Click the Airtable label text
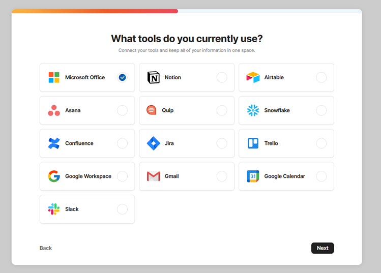This screenshot has width=381, height=273. coord(274,77)
